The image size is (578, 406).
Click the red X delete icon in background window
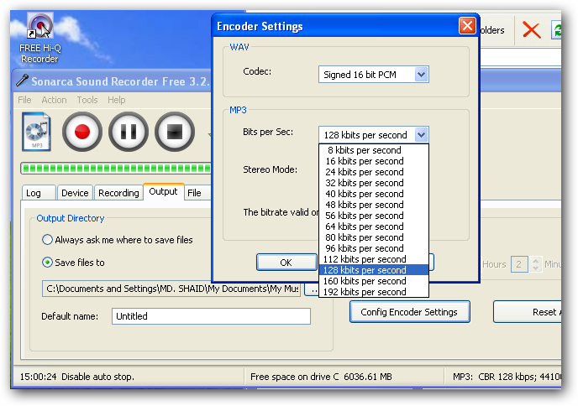tap(531, 30)
